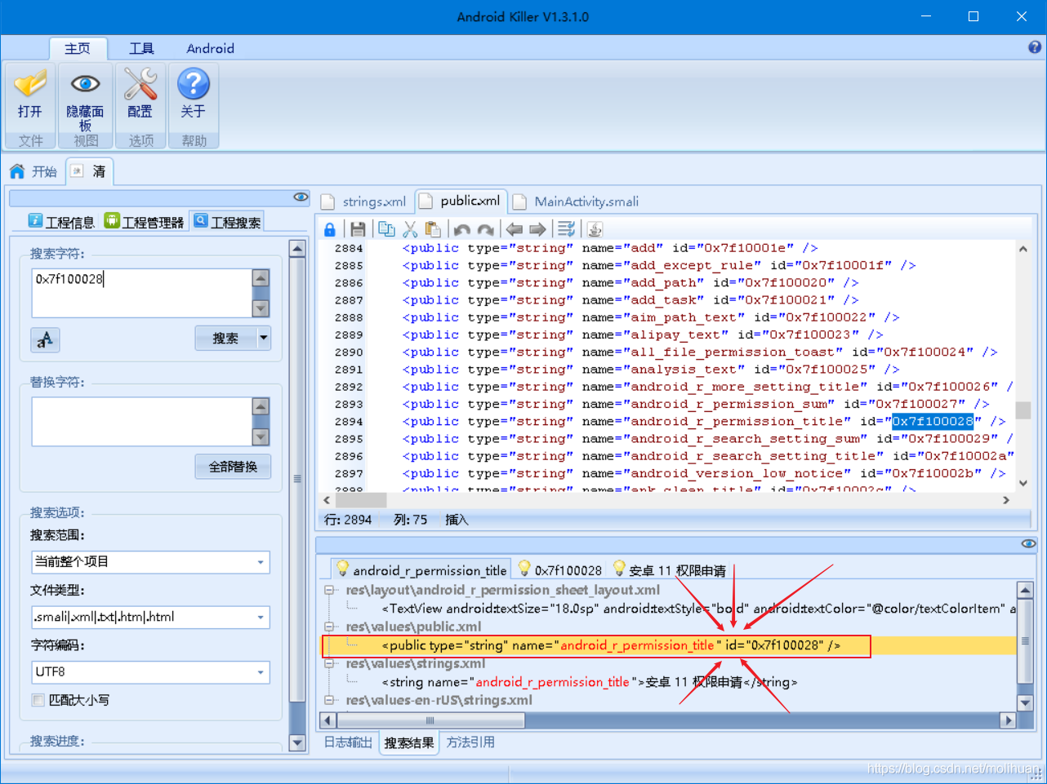Click the lock icon in editor toolbar
The width and height of the screenshot is (1047, 784).
pyautogui.click(x=330, y=229)
